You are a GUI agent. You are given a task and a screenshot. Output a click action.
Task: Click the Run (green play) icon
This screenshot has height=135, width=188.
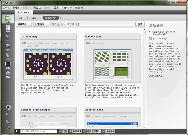(8, 115)
